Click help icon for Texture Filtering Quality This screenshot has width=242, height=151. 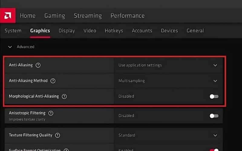(x=57, y=135)
